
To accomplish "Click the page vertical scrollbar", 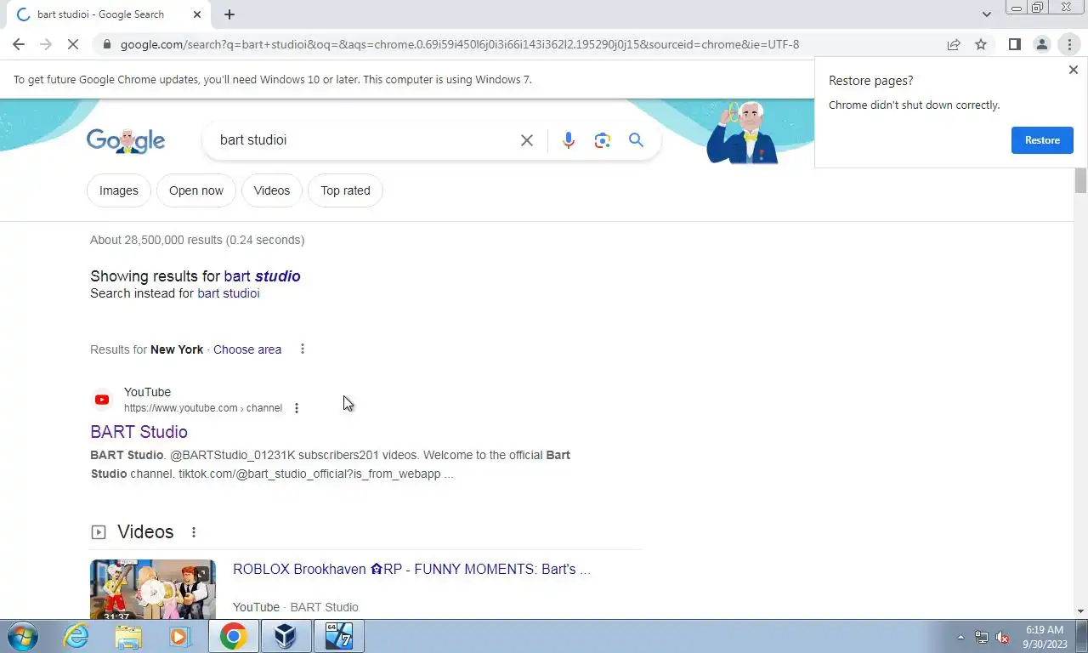I will (1080, 180).
